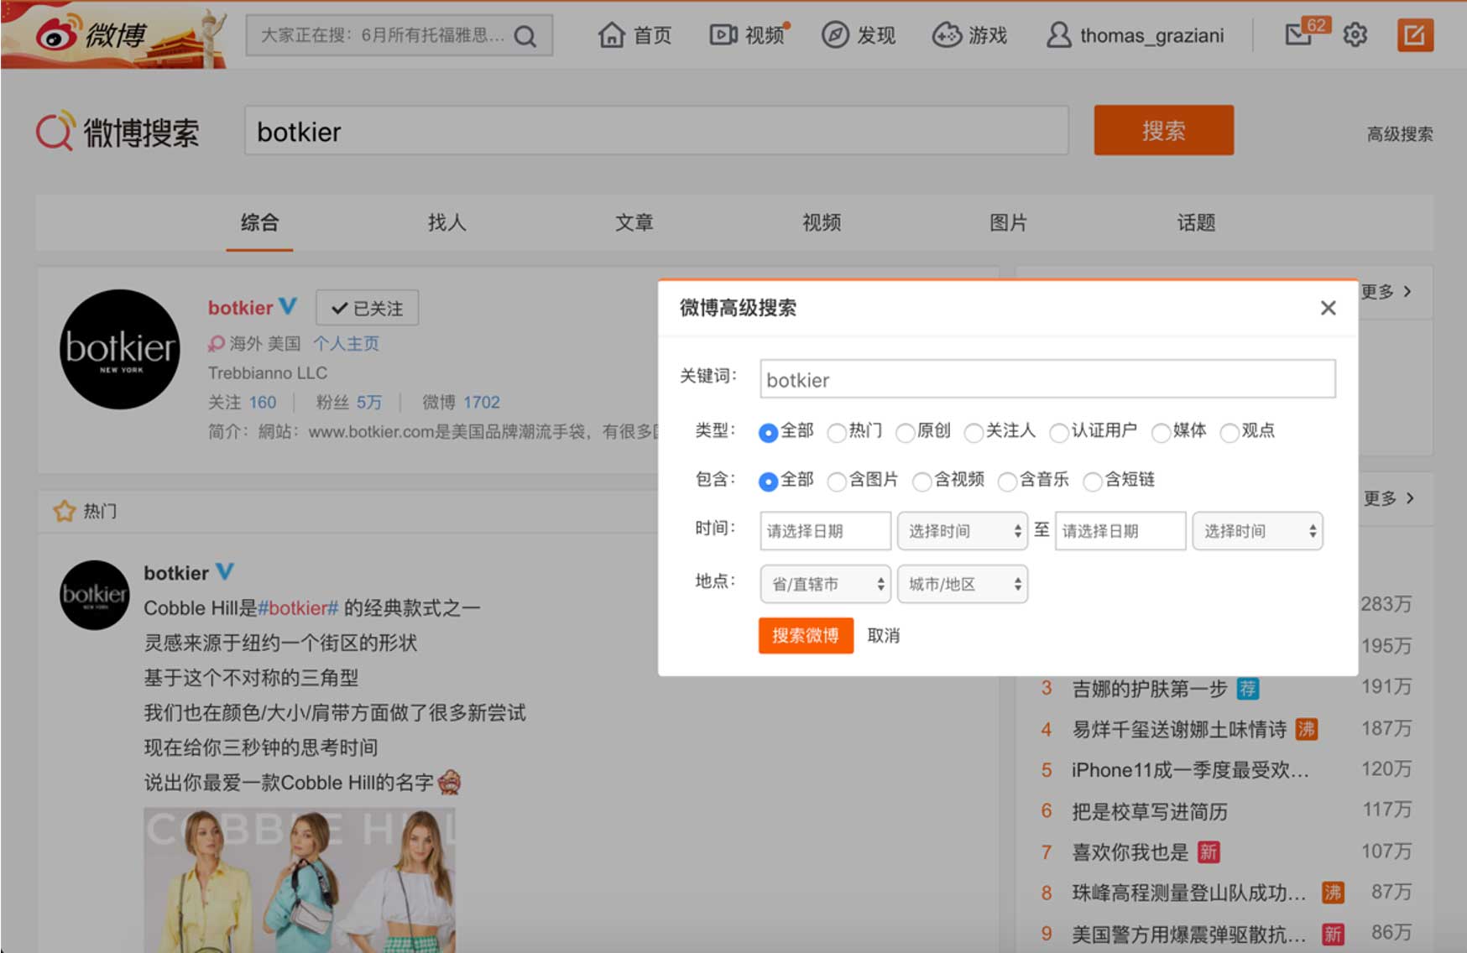Screen dimensions: 1467x953
Task: Select 关注人 type radio button
Action: click(x=973, y=432)
